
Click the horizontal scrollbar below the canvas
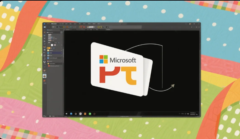[x=124, y=116]
